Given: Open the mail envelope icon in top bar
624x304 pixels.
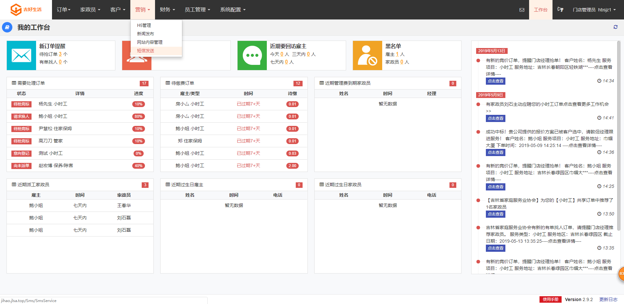Looking at the screenshot, I should [522, 10].
